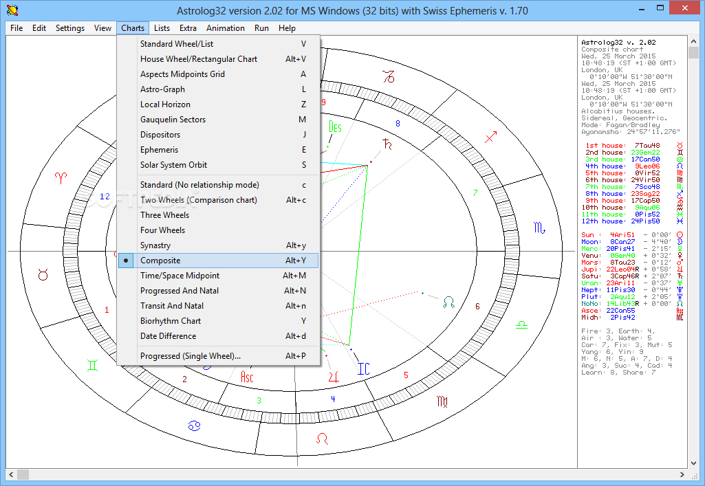This screenshot has height=486, width=705.
Task: Click the Gemini sign glyph on wheel
Action: (x=93, y=365)
